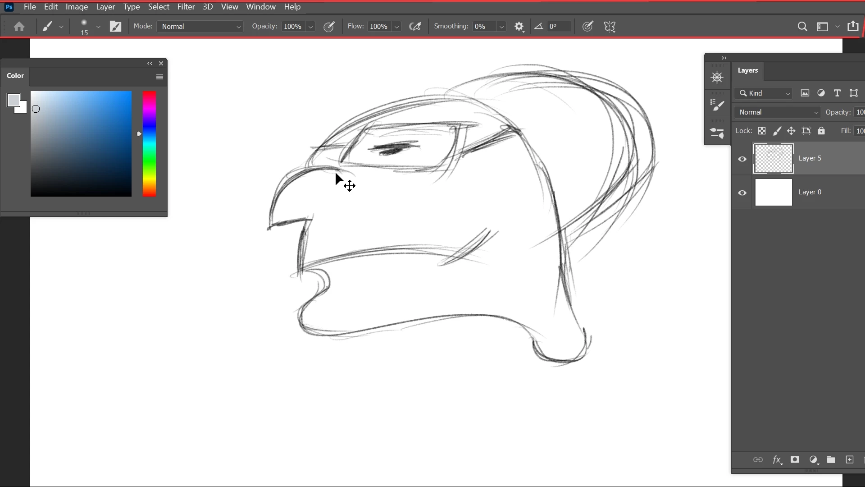Click the Layer 0 thumbnail
The width and height of the screenshot is (865, 487).
point(774,193)
